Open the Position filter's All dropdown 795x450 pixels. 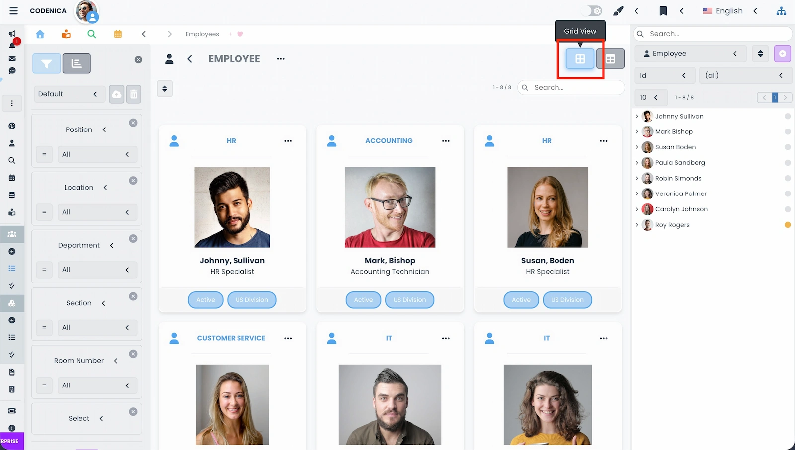click(97, 154)
